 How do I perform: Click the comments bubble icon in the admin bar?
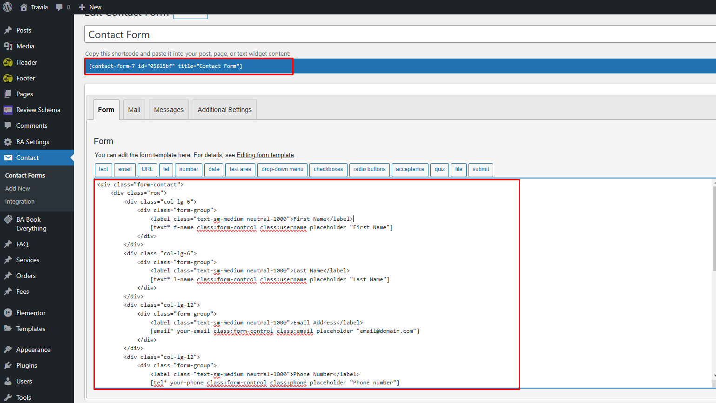click(60, 7)
